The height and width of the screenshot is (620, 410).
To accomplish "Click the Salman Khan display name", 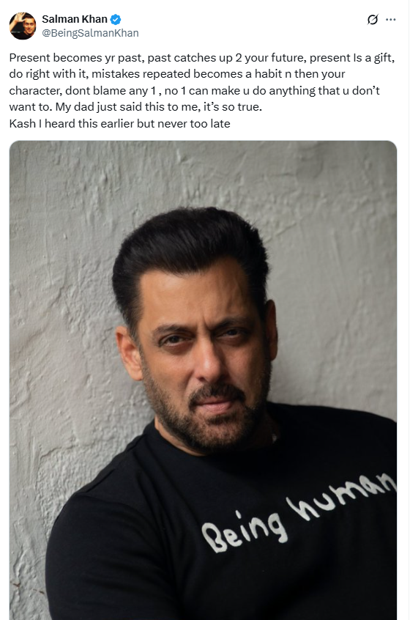I will click(75, 19).
